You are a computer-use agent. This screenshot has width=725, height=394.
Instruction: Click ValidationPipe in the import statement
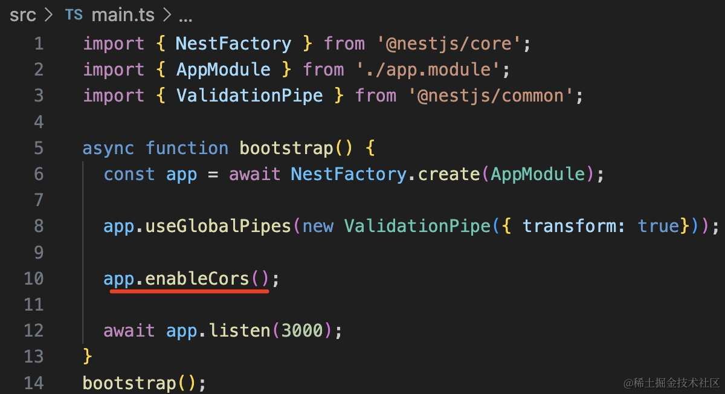click(x=250, y=95)
